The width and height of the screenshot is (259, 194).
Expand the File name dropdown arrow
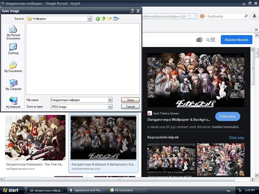click(110, 100)
